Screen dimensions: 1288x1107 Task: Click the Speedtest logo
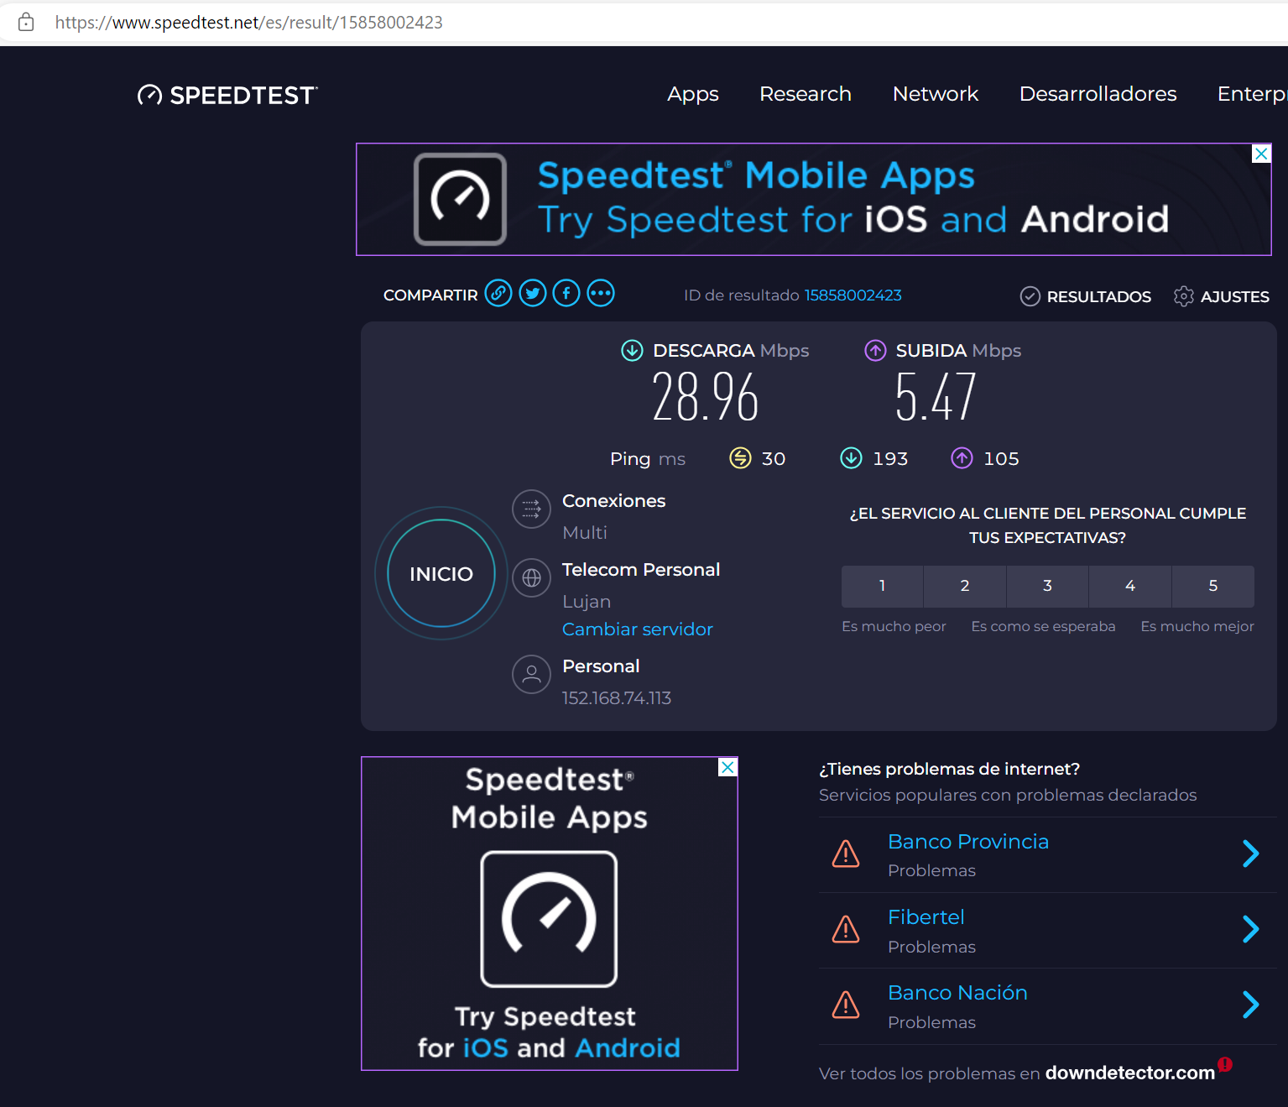click(228, 95)
